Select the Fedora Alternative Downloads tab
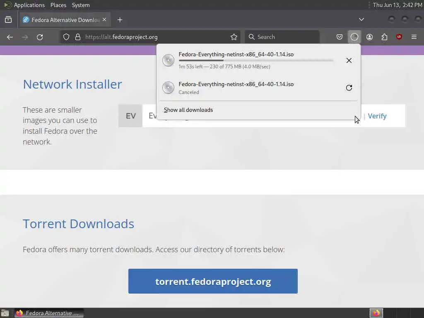Viewport: 424px width, 318px height. [65, 20]
